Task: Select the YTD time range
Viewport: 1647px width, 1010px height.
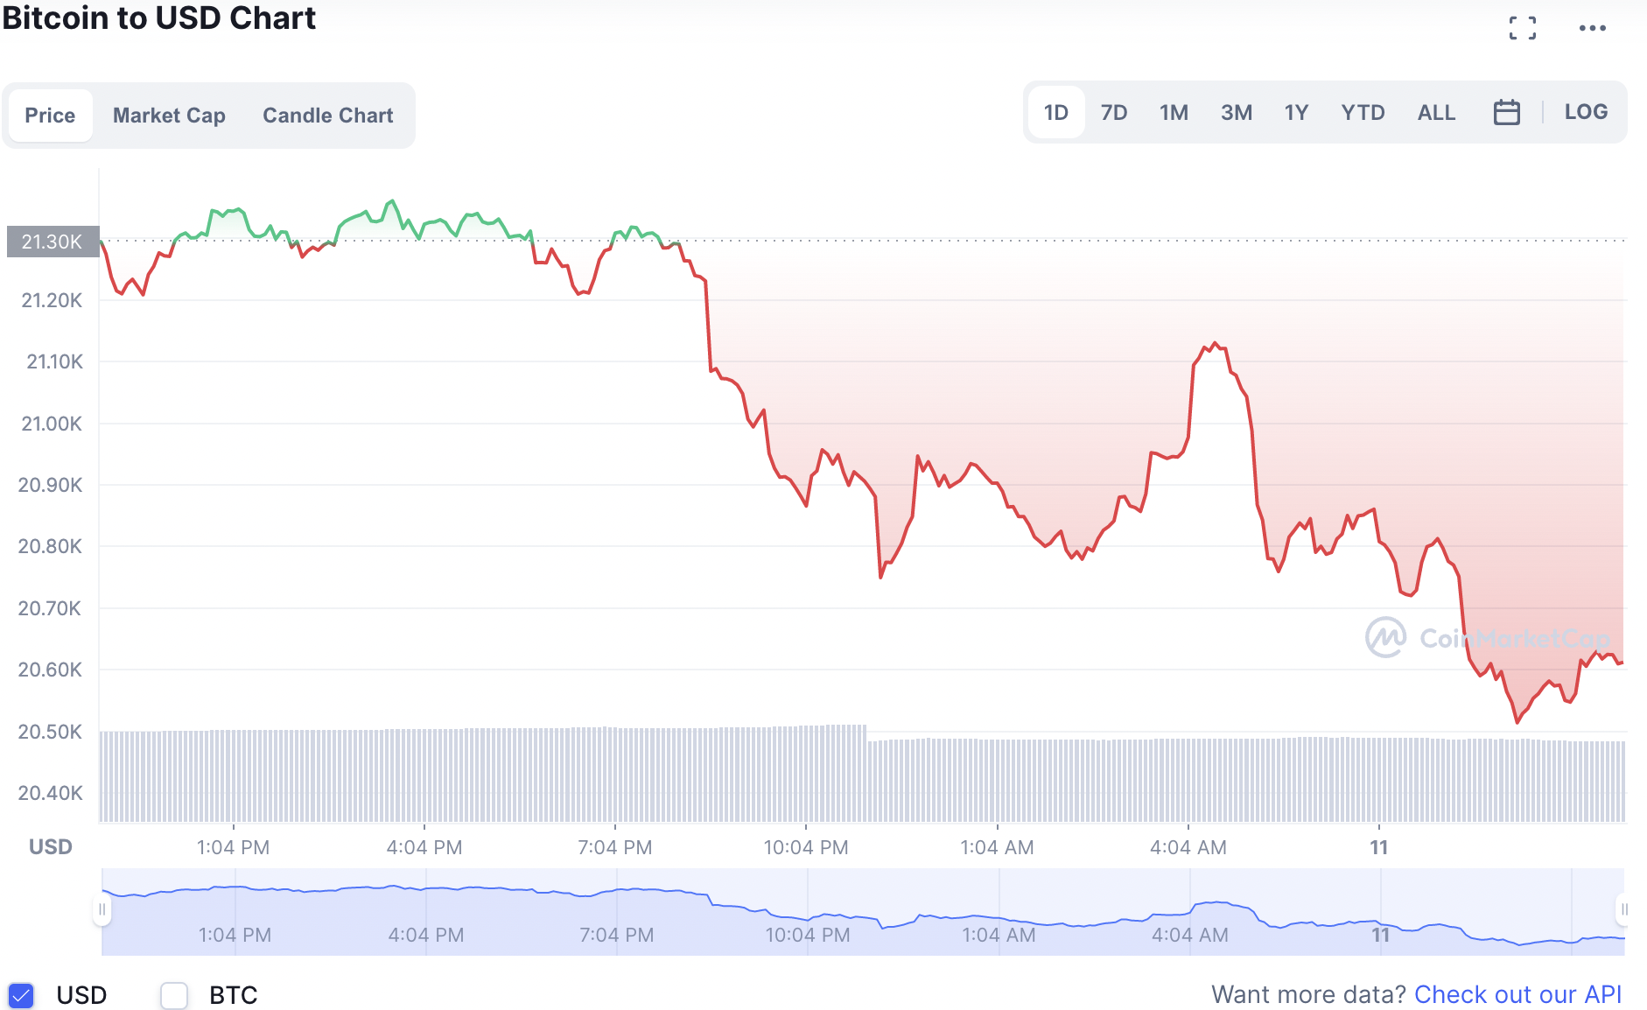Action: click(1363, 112)
